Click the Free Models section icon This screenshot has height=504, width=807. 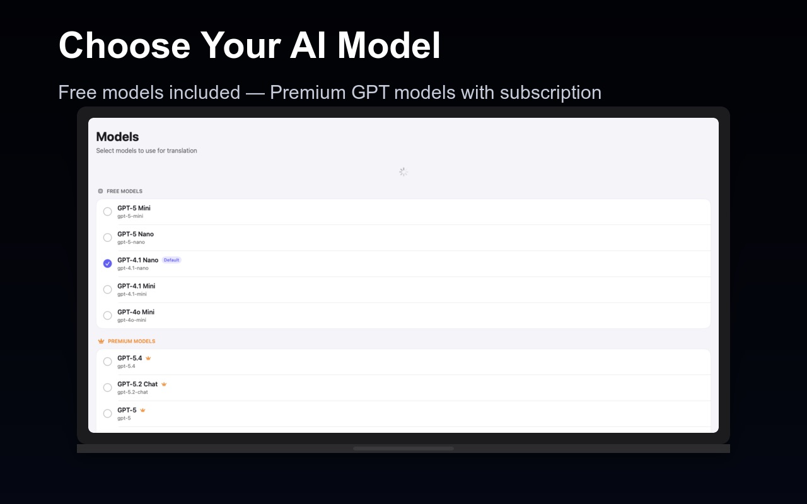100,191
